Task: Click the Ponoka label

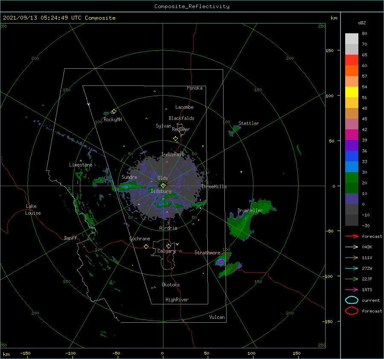Action: [x=195, y=88]
